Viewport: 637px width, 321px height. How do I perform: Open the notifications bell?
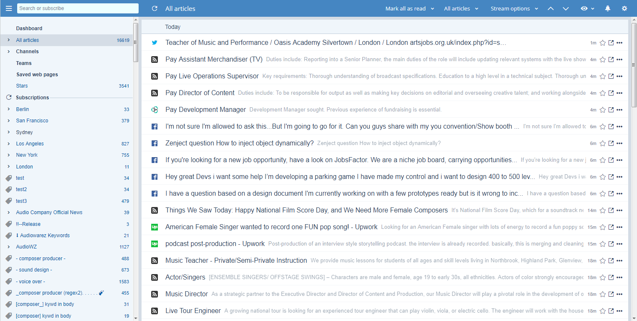608,8
